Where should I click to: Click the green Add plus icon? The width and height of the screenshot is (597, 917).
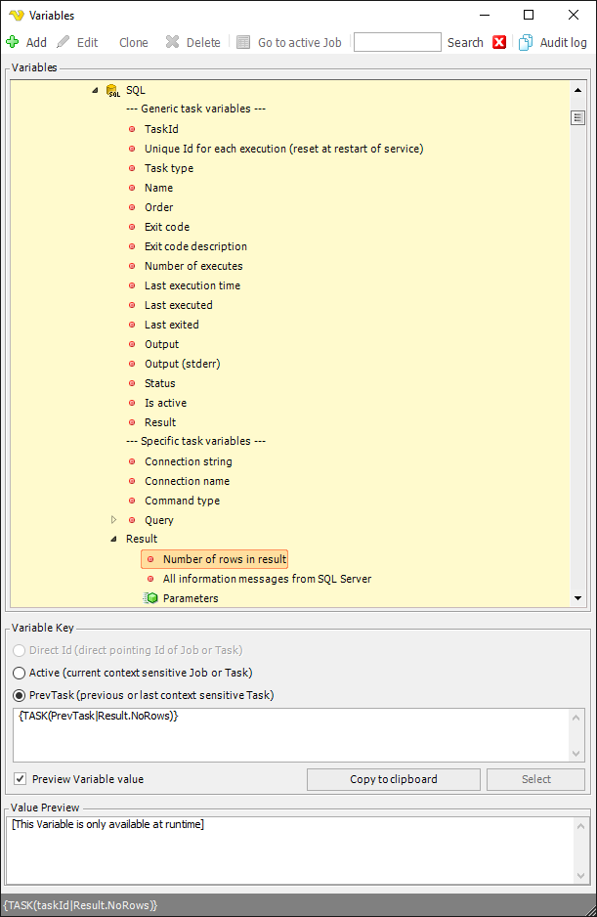(13, 42)
